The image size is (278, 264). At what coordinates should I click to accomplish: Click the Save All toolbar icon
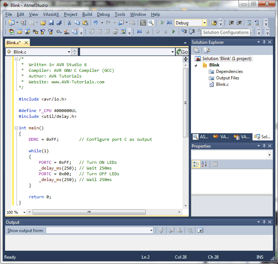(59, 23)
